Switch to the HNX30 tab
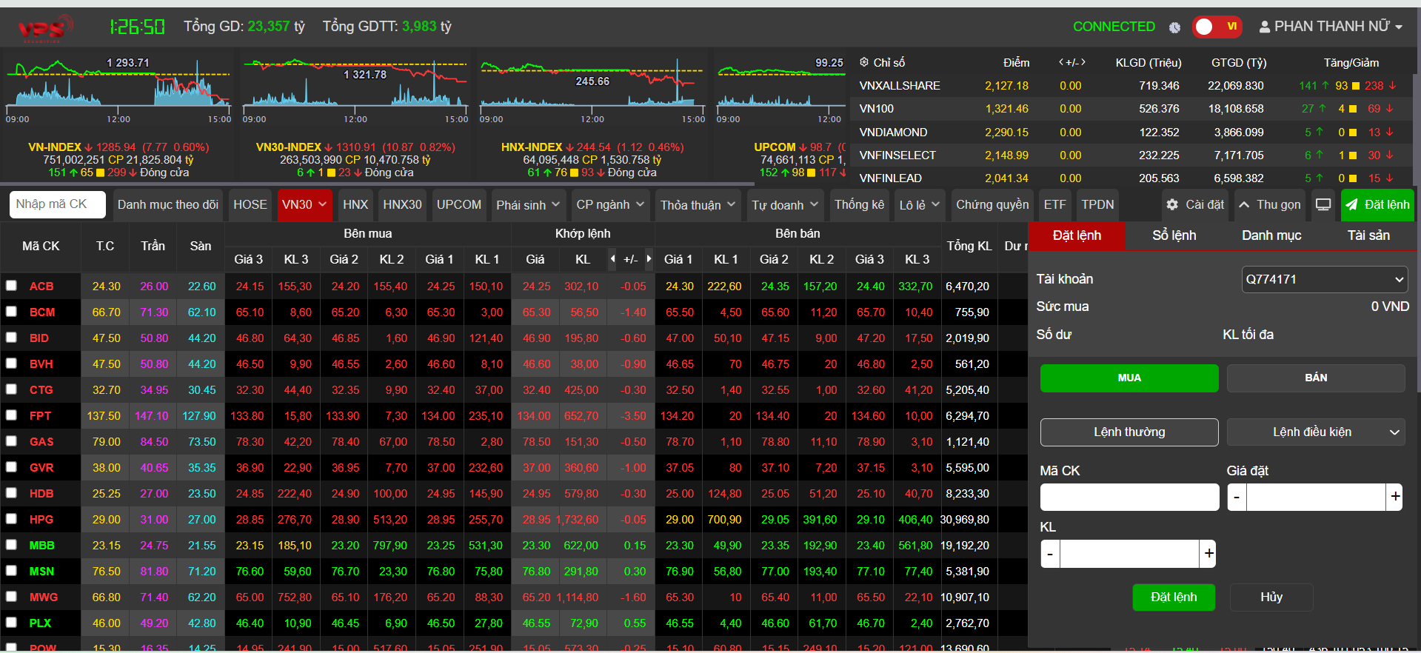 pos(402,204)
